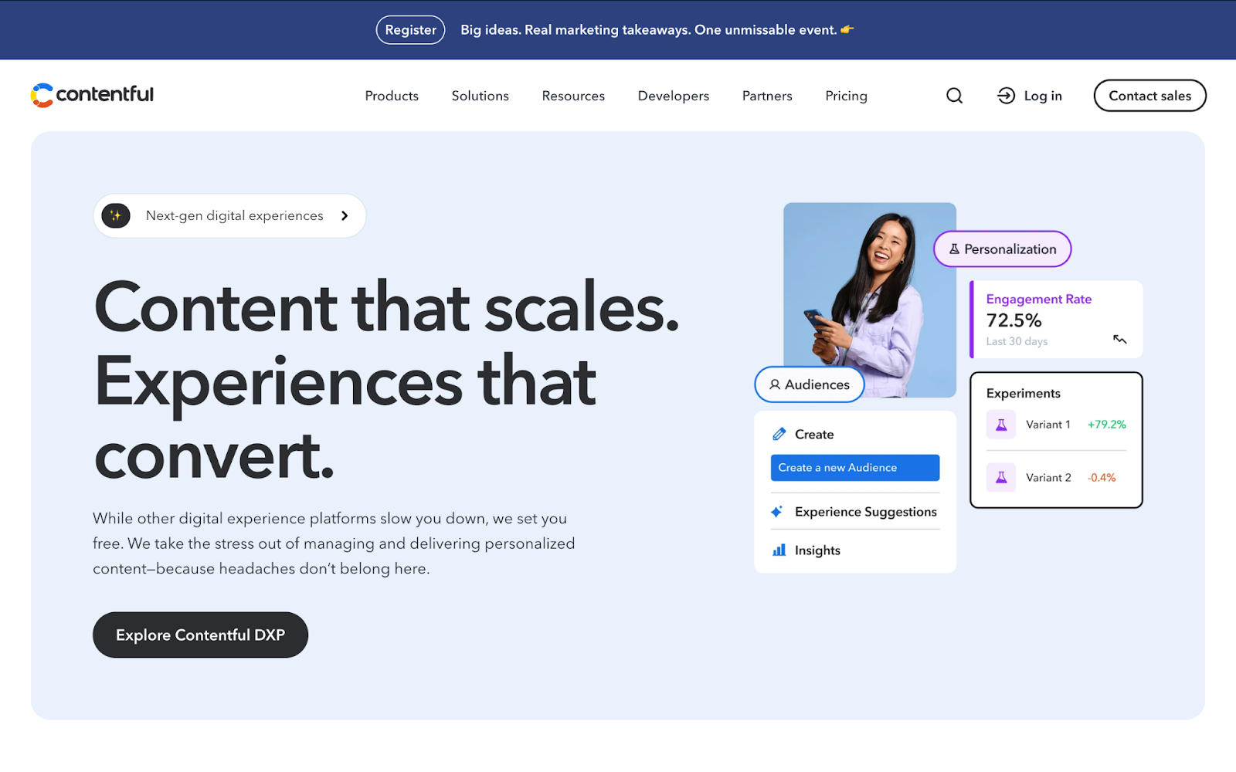Viewport: 1236px width, 772px height.
Task: Select the Engagement Rate trend arrow icon
Action: click(x=1119, y=339)
